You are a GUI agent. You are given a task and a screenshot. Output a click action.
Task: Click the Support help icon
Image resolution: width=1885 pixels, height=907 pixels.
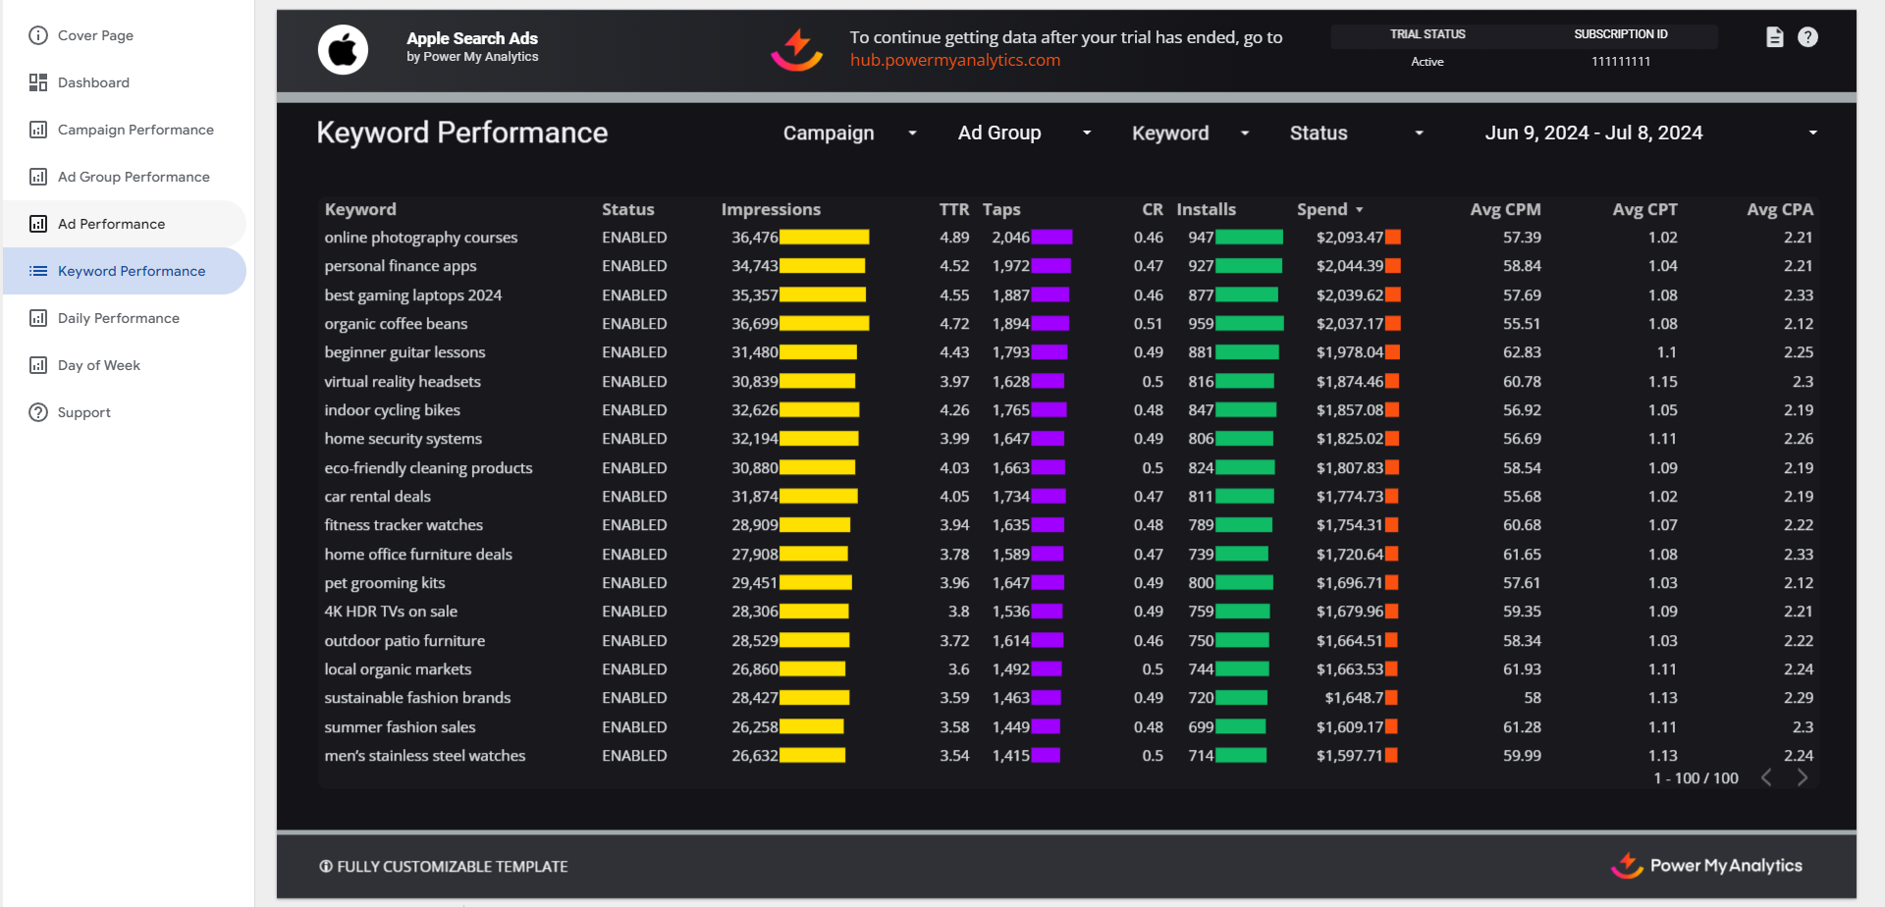(83, 411)
